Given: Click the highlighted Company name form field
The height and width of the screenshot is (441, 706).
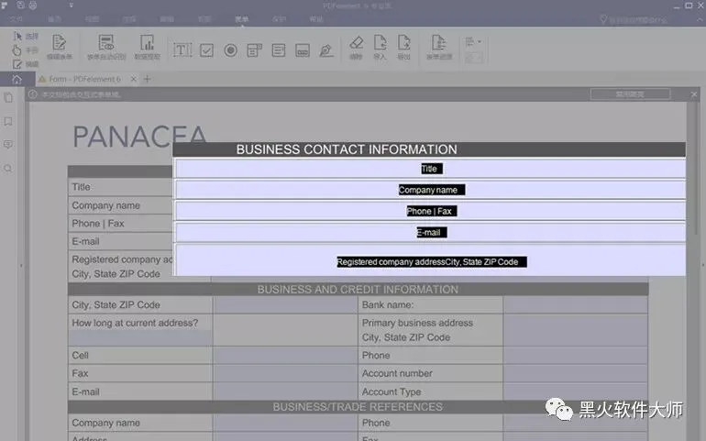Looking at the screenshot, I should tap(430, 190).
